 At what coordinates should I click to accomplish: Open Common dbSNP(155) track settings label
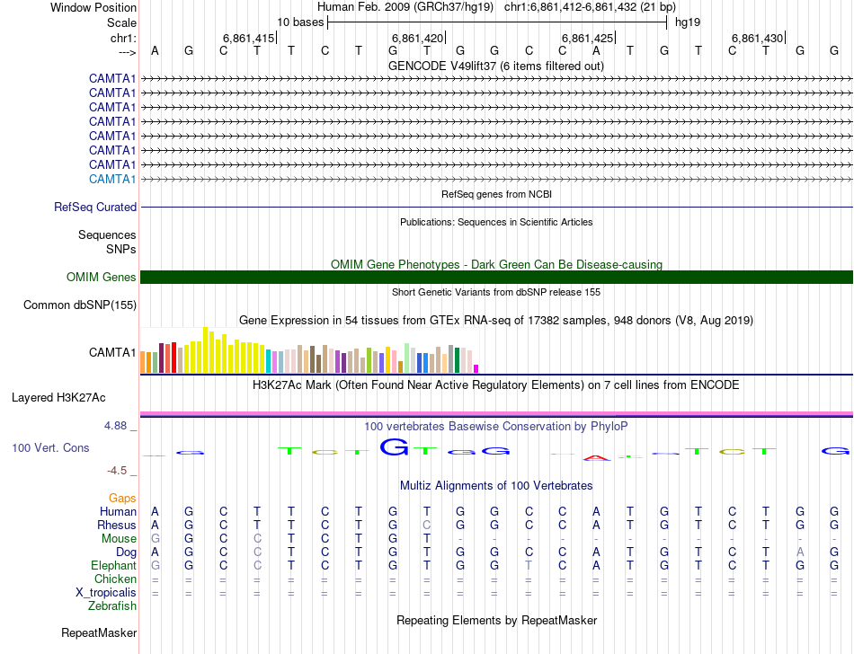point(80,305)
